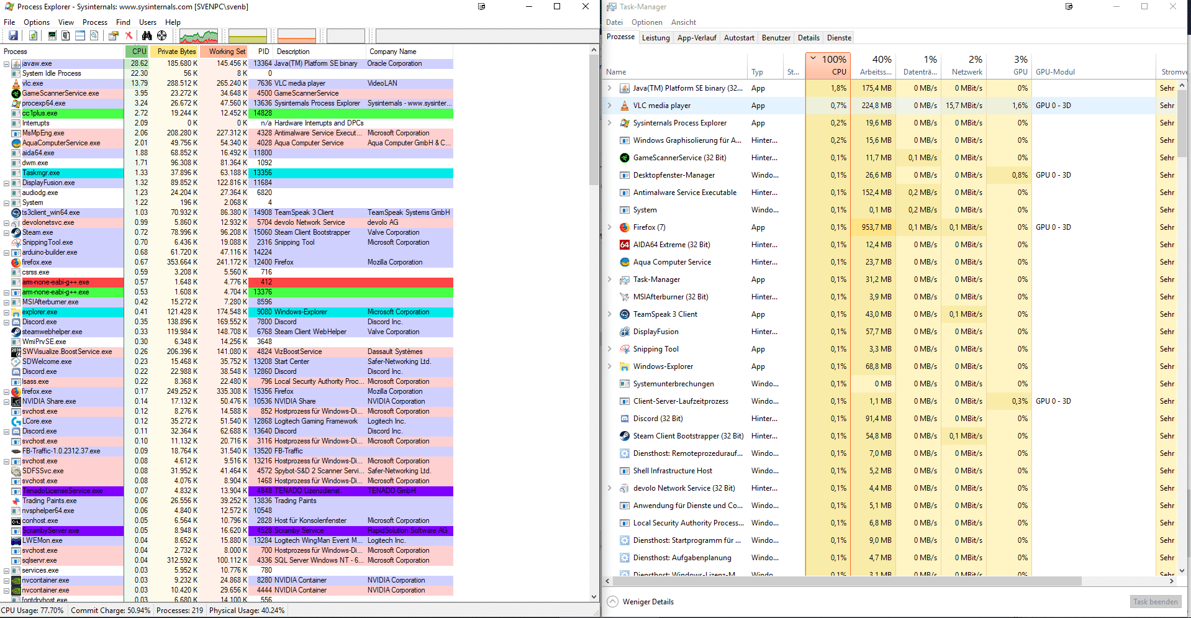Select the crosshair Find Window's Process icon
The width and height of the screenshot is (1191, 618).
(x=161, y=35)
